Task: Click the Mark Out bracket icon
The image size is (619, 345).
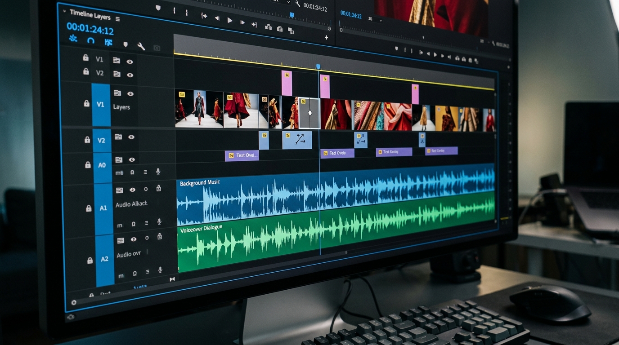Action: pos(187,12)
